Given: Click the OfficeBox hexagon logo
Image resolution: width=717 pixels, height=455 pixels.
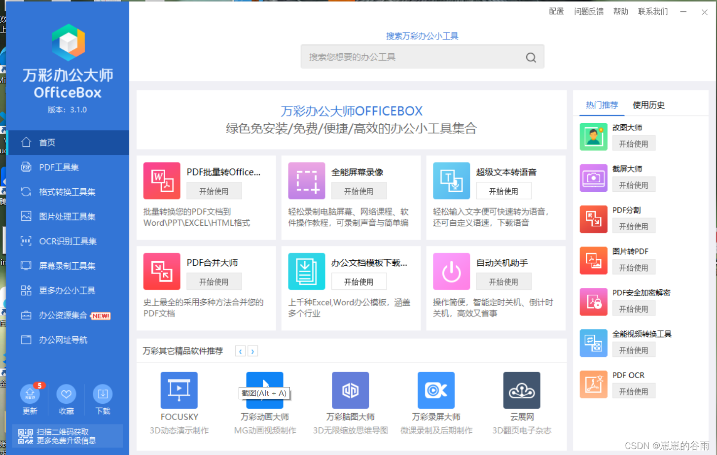Looking at the screenshot, I should [x=68, y=42].
